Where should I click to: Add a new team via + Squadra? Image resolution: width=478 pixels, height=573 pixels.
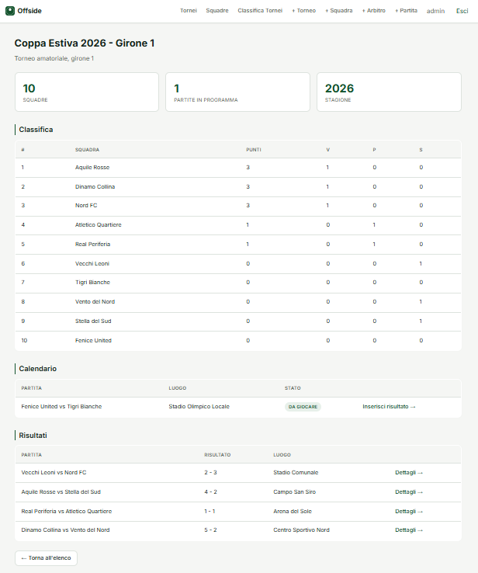coord(339,11)
